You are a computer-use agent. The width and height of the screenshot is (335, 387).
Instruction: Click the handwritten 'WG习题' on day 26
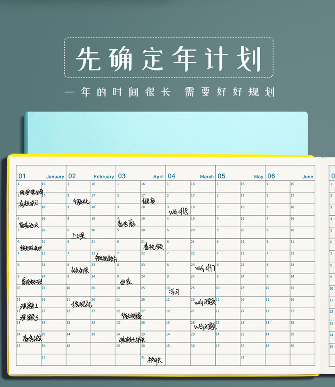pos(205,302)
